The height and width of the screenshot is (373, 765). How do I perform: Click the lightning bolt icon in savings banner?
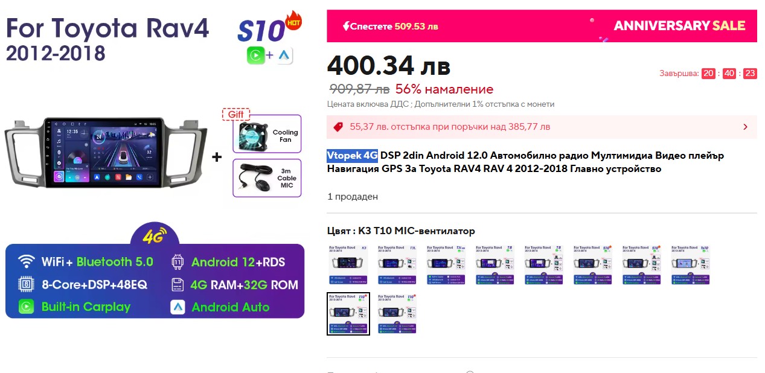[346, 26]
